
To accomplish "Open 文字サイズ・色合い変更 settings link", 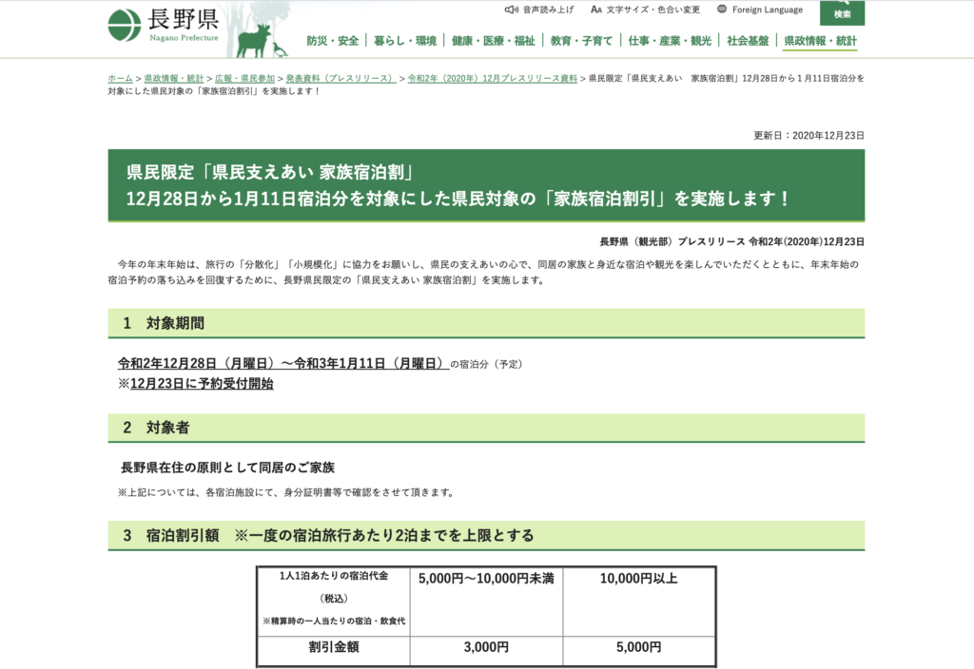I will pos(653,10).
